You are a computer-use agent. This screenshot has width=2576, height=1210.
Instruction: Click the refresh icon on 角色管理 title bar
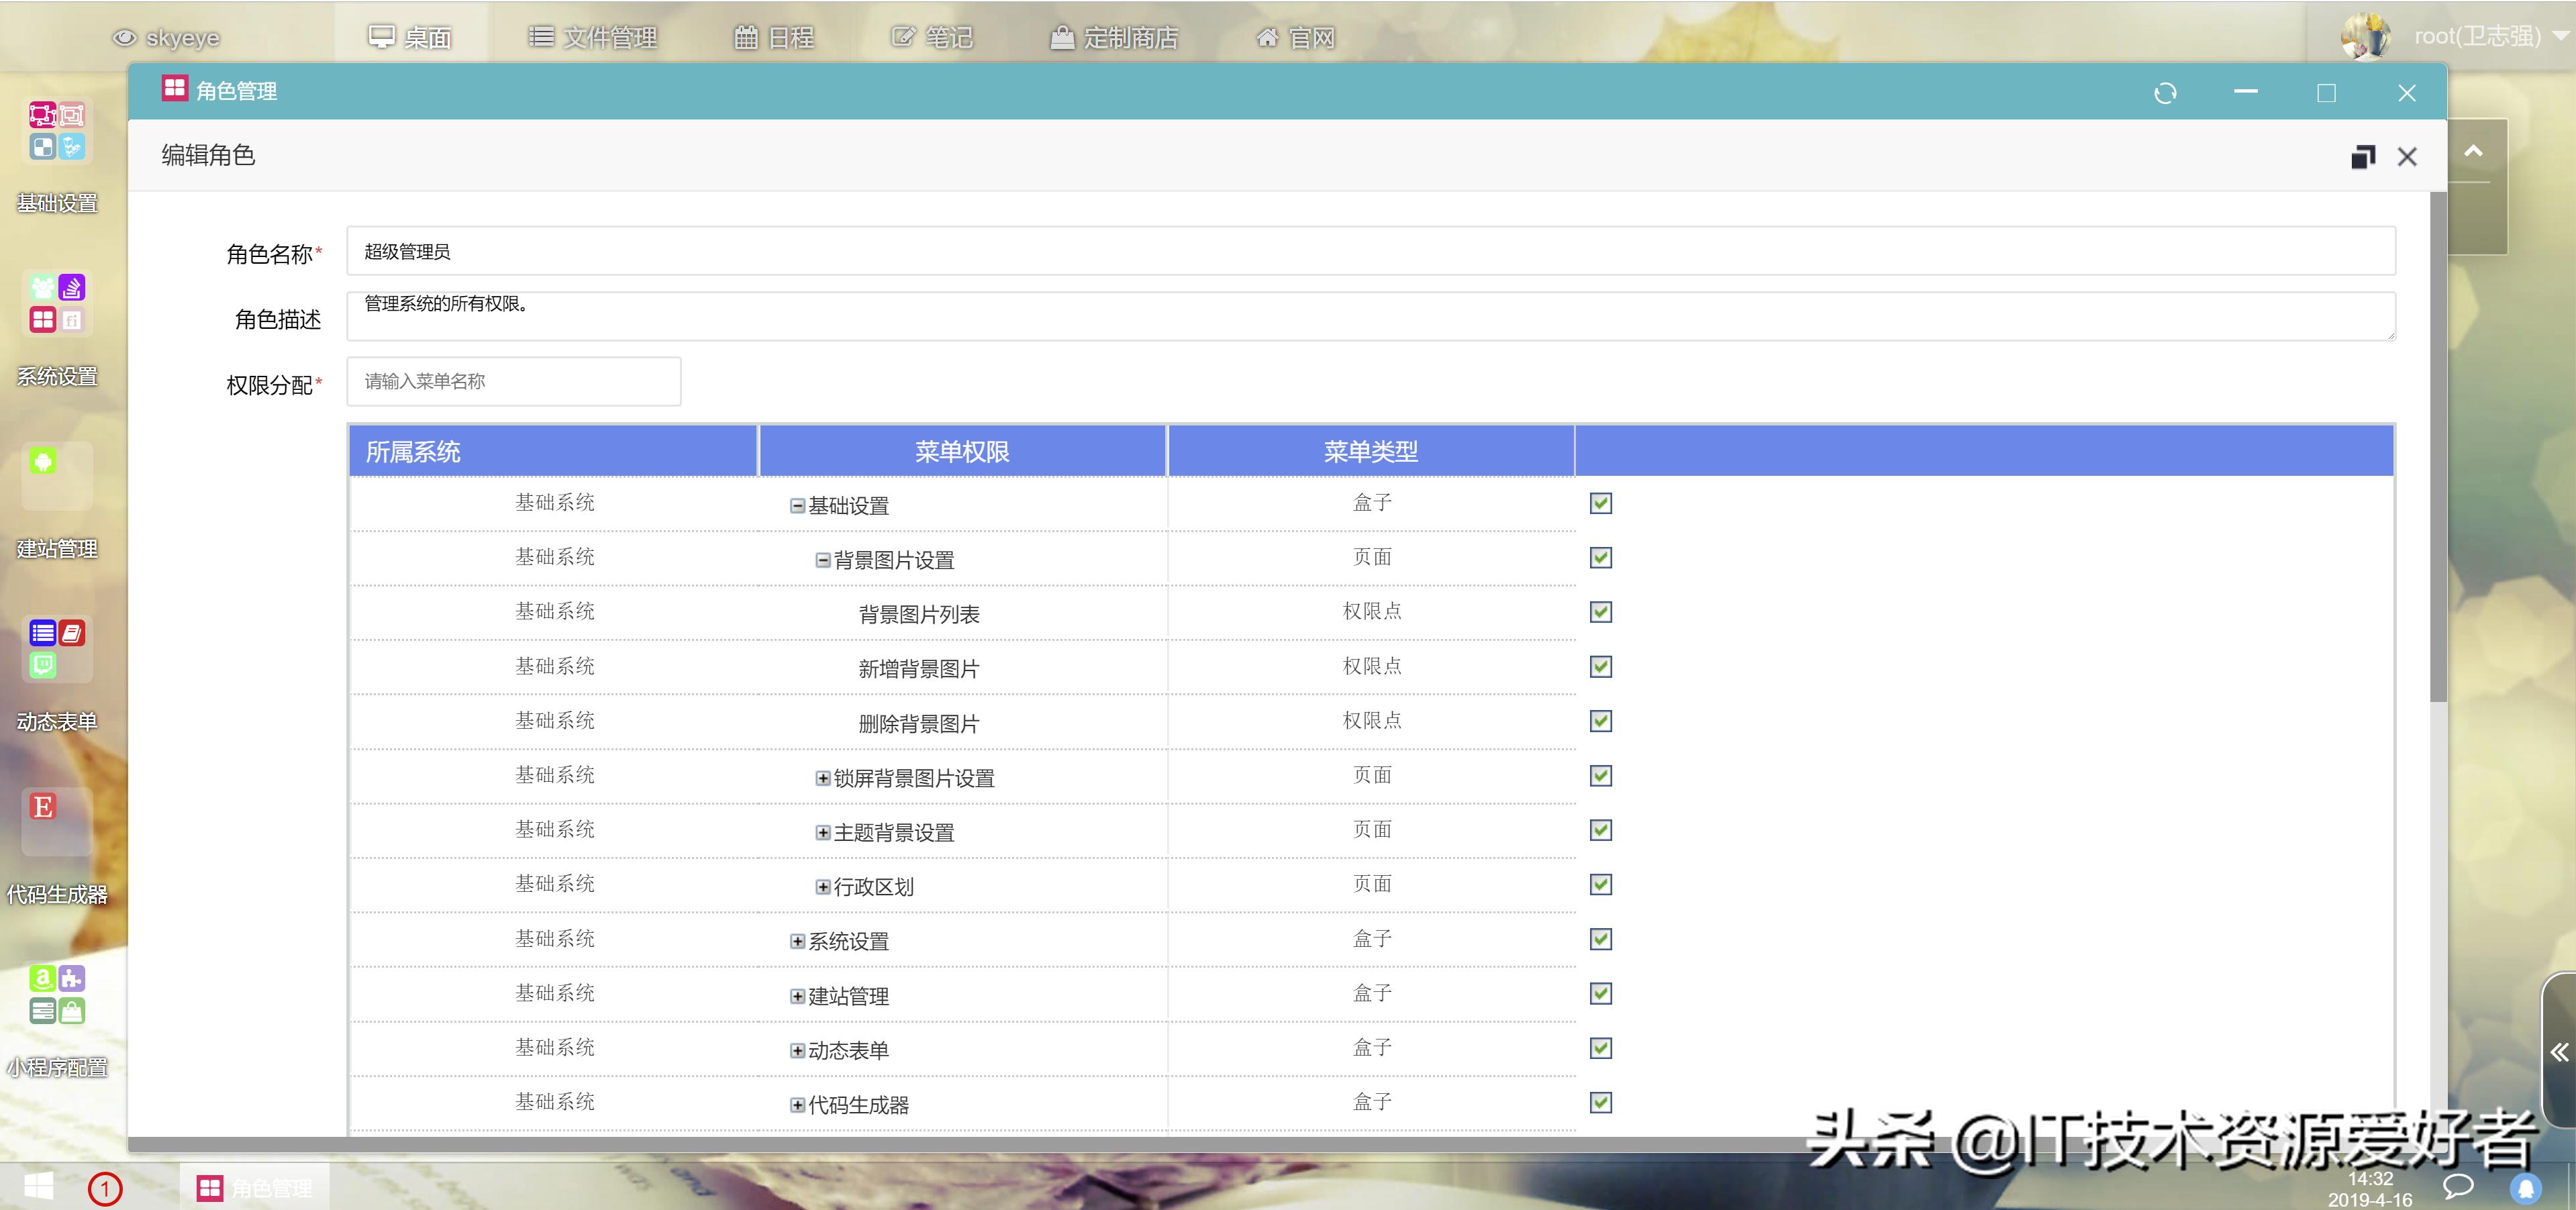coord(2166,92)
